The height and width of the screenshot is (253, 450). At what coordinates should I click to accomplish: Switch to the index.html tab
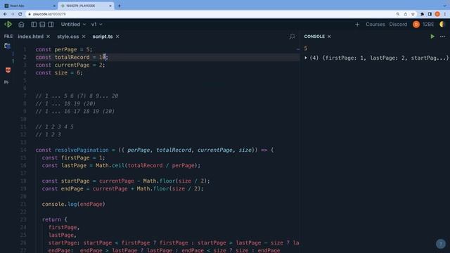(31, 37)
